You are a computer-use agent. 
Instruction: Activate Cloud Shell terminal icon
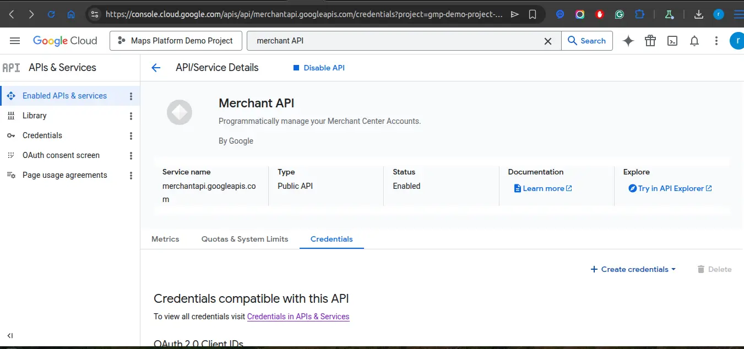(672, 41)
